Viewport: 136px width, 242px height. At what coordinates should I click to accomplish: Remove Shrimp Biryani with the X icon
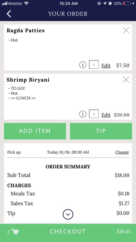click(x=126, y=80)
